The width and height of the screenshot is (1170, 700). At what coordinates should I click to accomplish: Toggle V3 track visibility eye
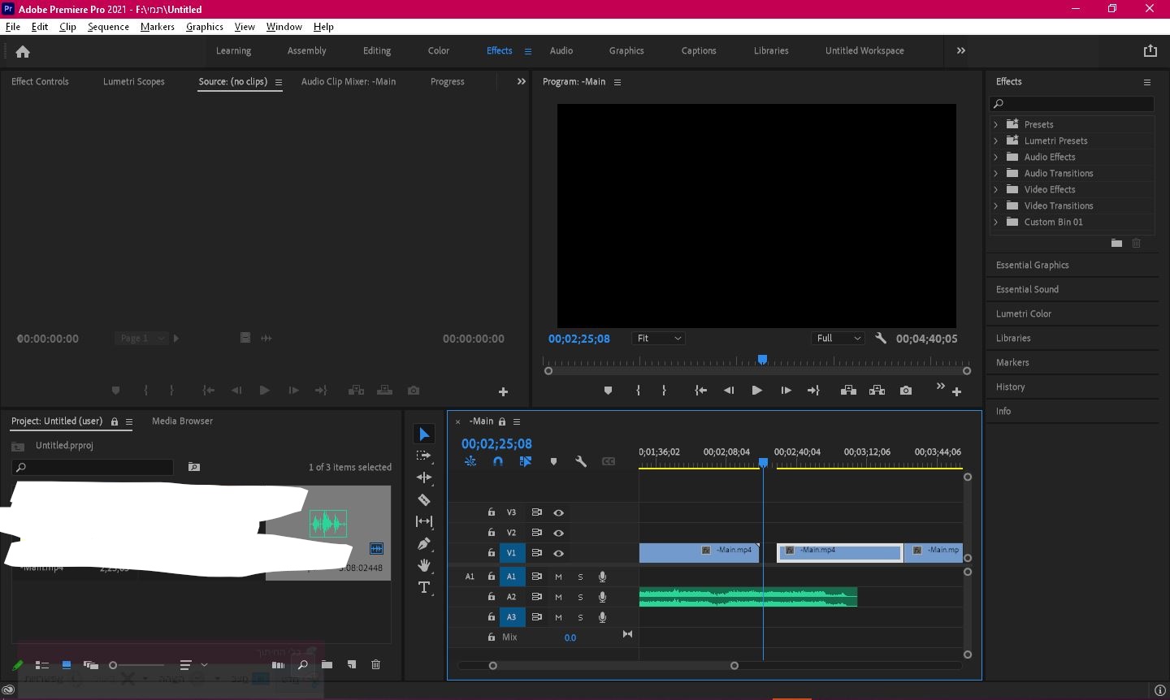[x=558, y=512]
